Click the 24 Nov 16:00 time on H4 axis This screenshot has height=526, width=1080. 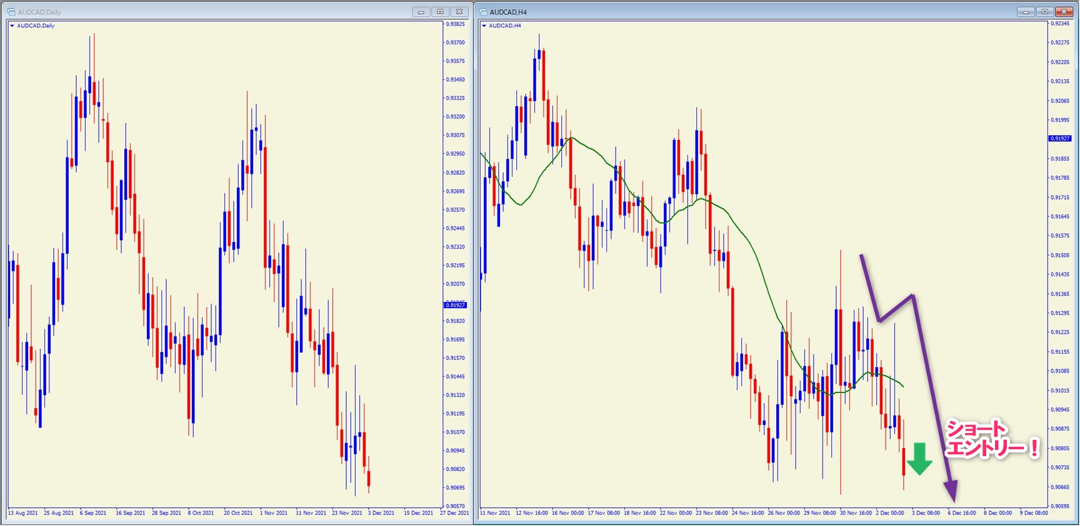pos(748,513)
